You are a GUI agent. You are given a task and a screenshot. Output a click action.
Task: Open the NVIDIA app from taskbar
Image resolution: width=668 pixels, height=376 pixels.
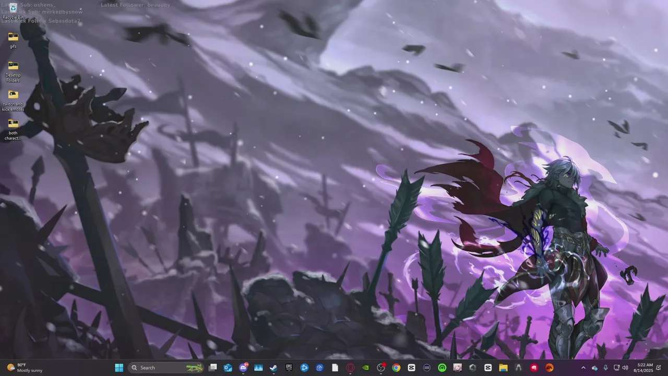point(365,368)
